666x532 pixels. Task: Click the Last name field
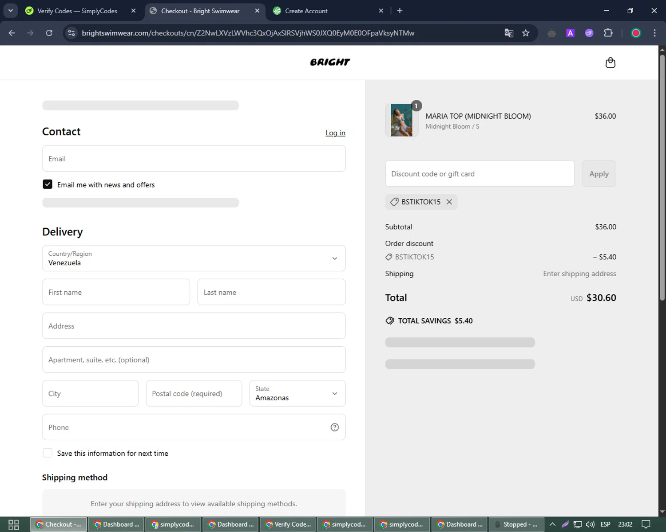(271, 292)
